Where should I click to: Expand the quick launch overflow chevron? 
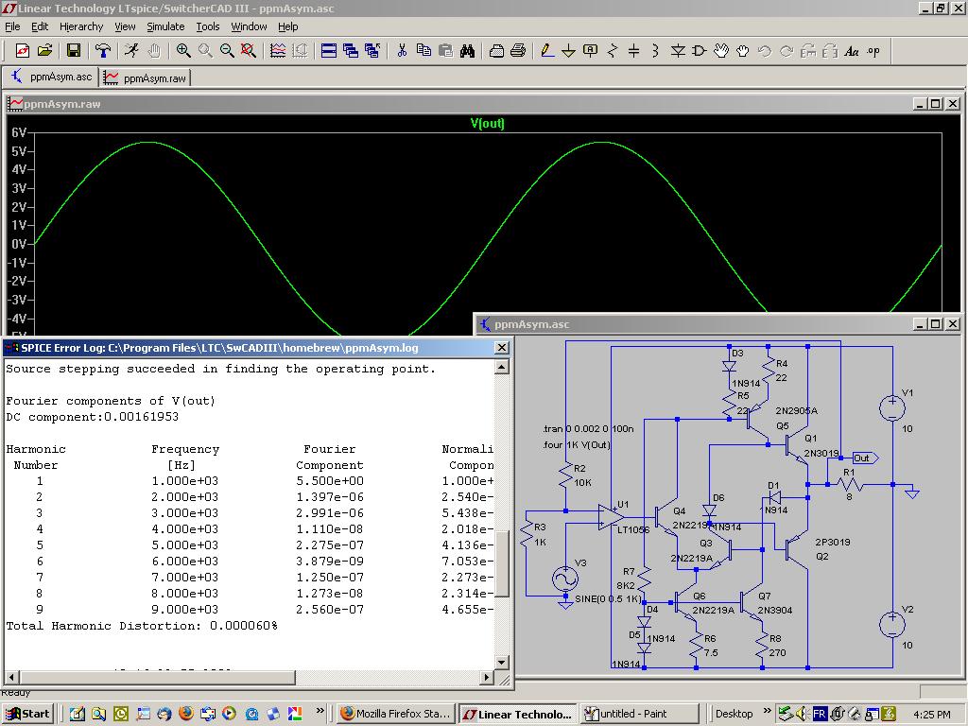[320, 711]
